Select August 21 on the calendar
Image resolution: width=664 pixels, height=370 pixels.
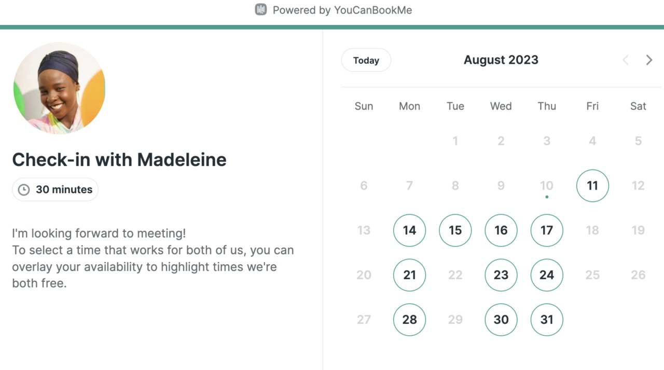coord(409,275)
